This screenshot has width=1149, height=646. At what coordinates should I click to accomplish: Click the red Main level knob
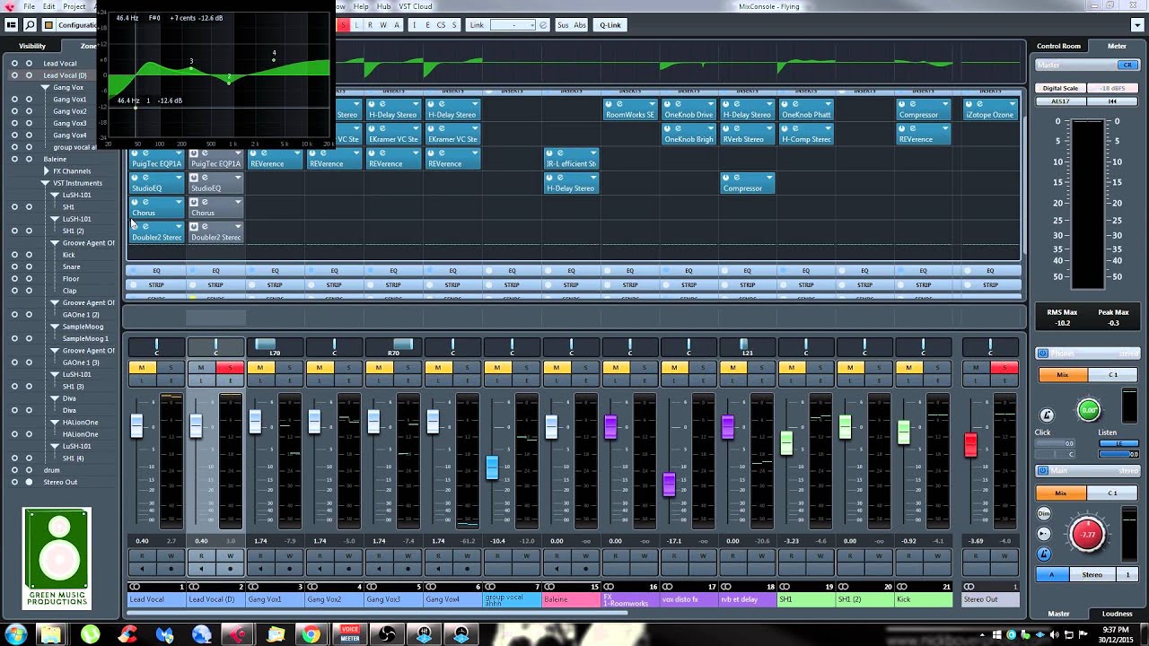(x=1088, y=535)
